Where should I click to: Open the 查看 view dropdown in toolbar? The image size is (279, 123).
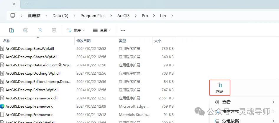point(102,30)
